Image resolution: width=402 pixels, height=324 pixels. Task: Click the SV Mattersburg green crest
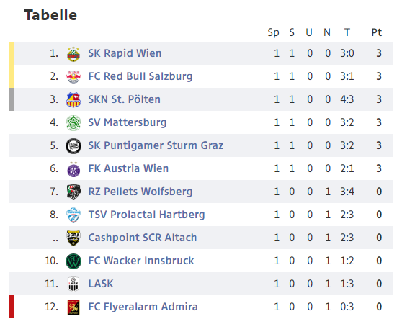coord(73,122)
